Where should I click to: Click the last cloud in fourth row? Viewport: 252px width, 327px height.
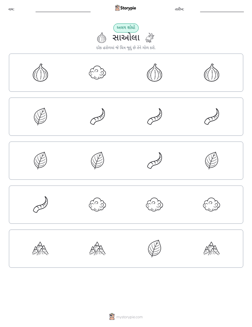click(x=211, y=205)
